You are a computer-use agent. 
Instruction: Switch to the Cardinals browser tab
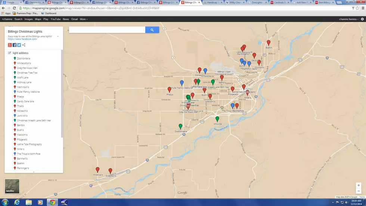pyautogui.click(x=280, y=2)
